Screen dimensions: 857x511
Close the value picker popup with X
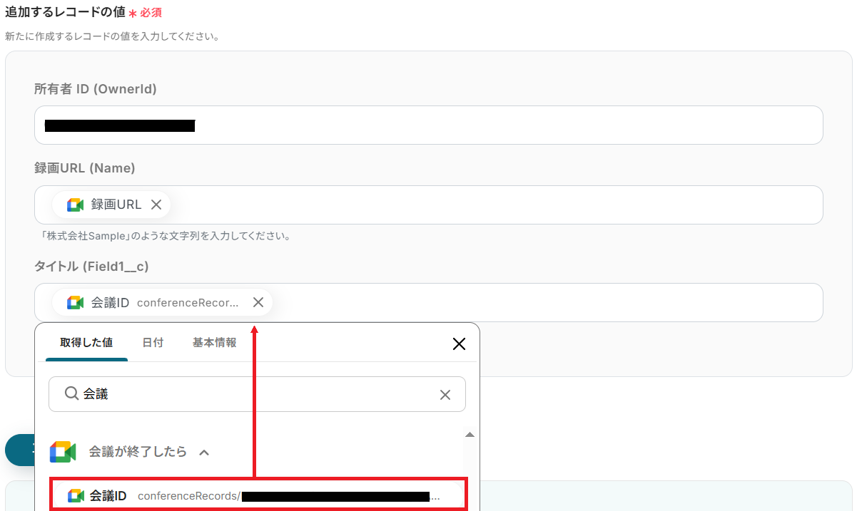click(x=459, y=344)
